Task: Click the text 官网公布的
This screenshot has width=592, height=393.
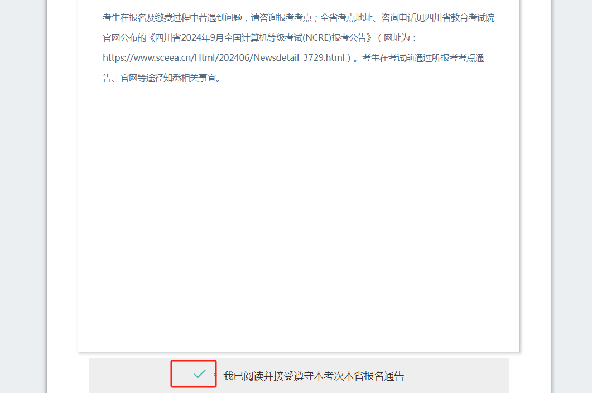Action: coord(124,38)
